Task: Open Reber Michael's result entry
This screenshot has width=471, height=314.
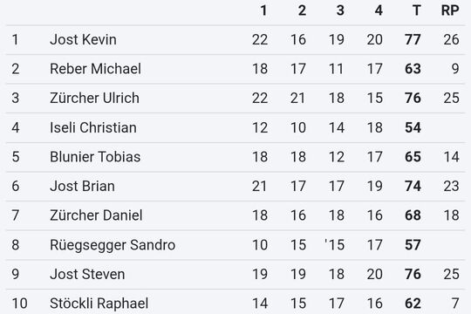Action: 95,69
